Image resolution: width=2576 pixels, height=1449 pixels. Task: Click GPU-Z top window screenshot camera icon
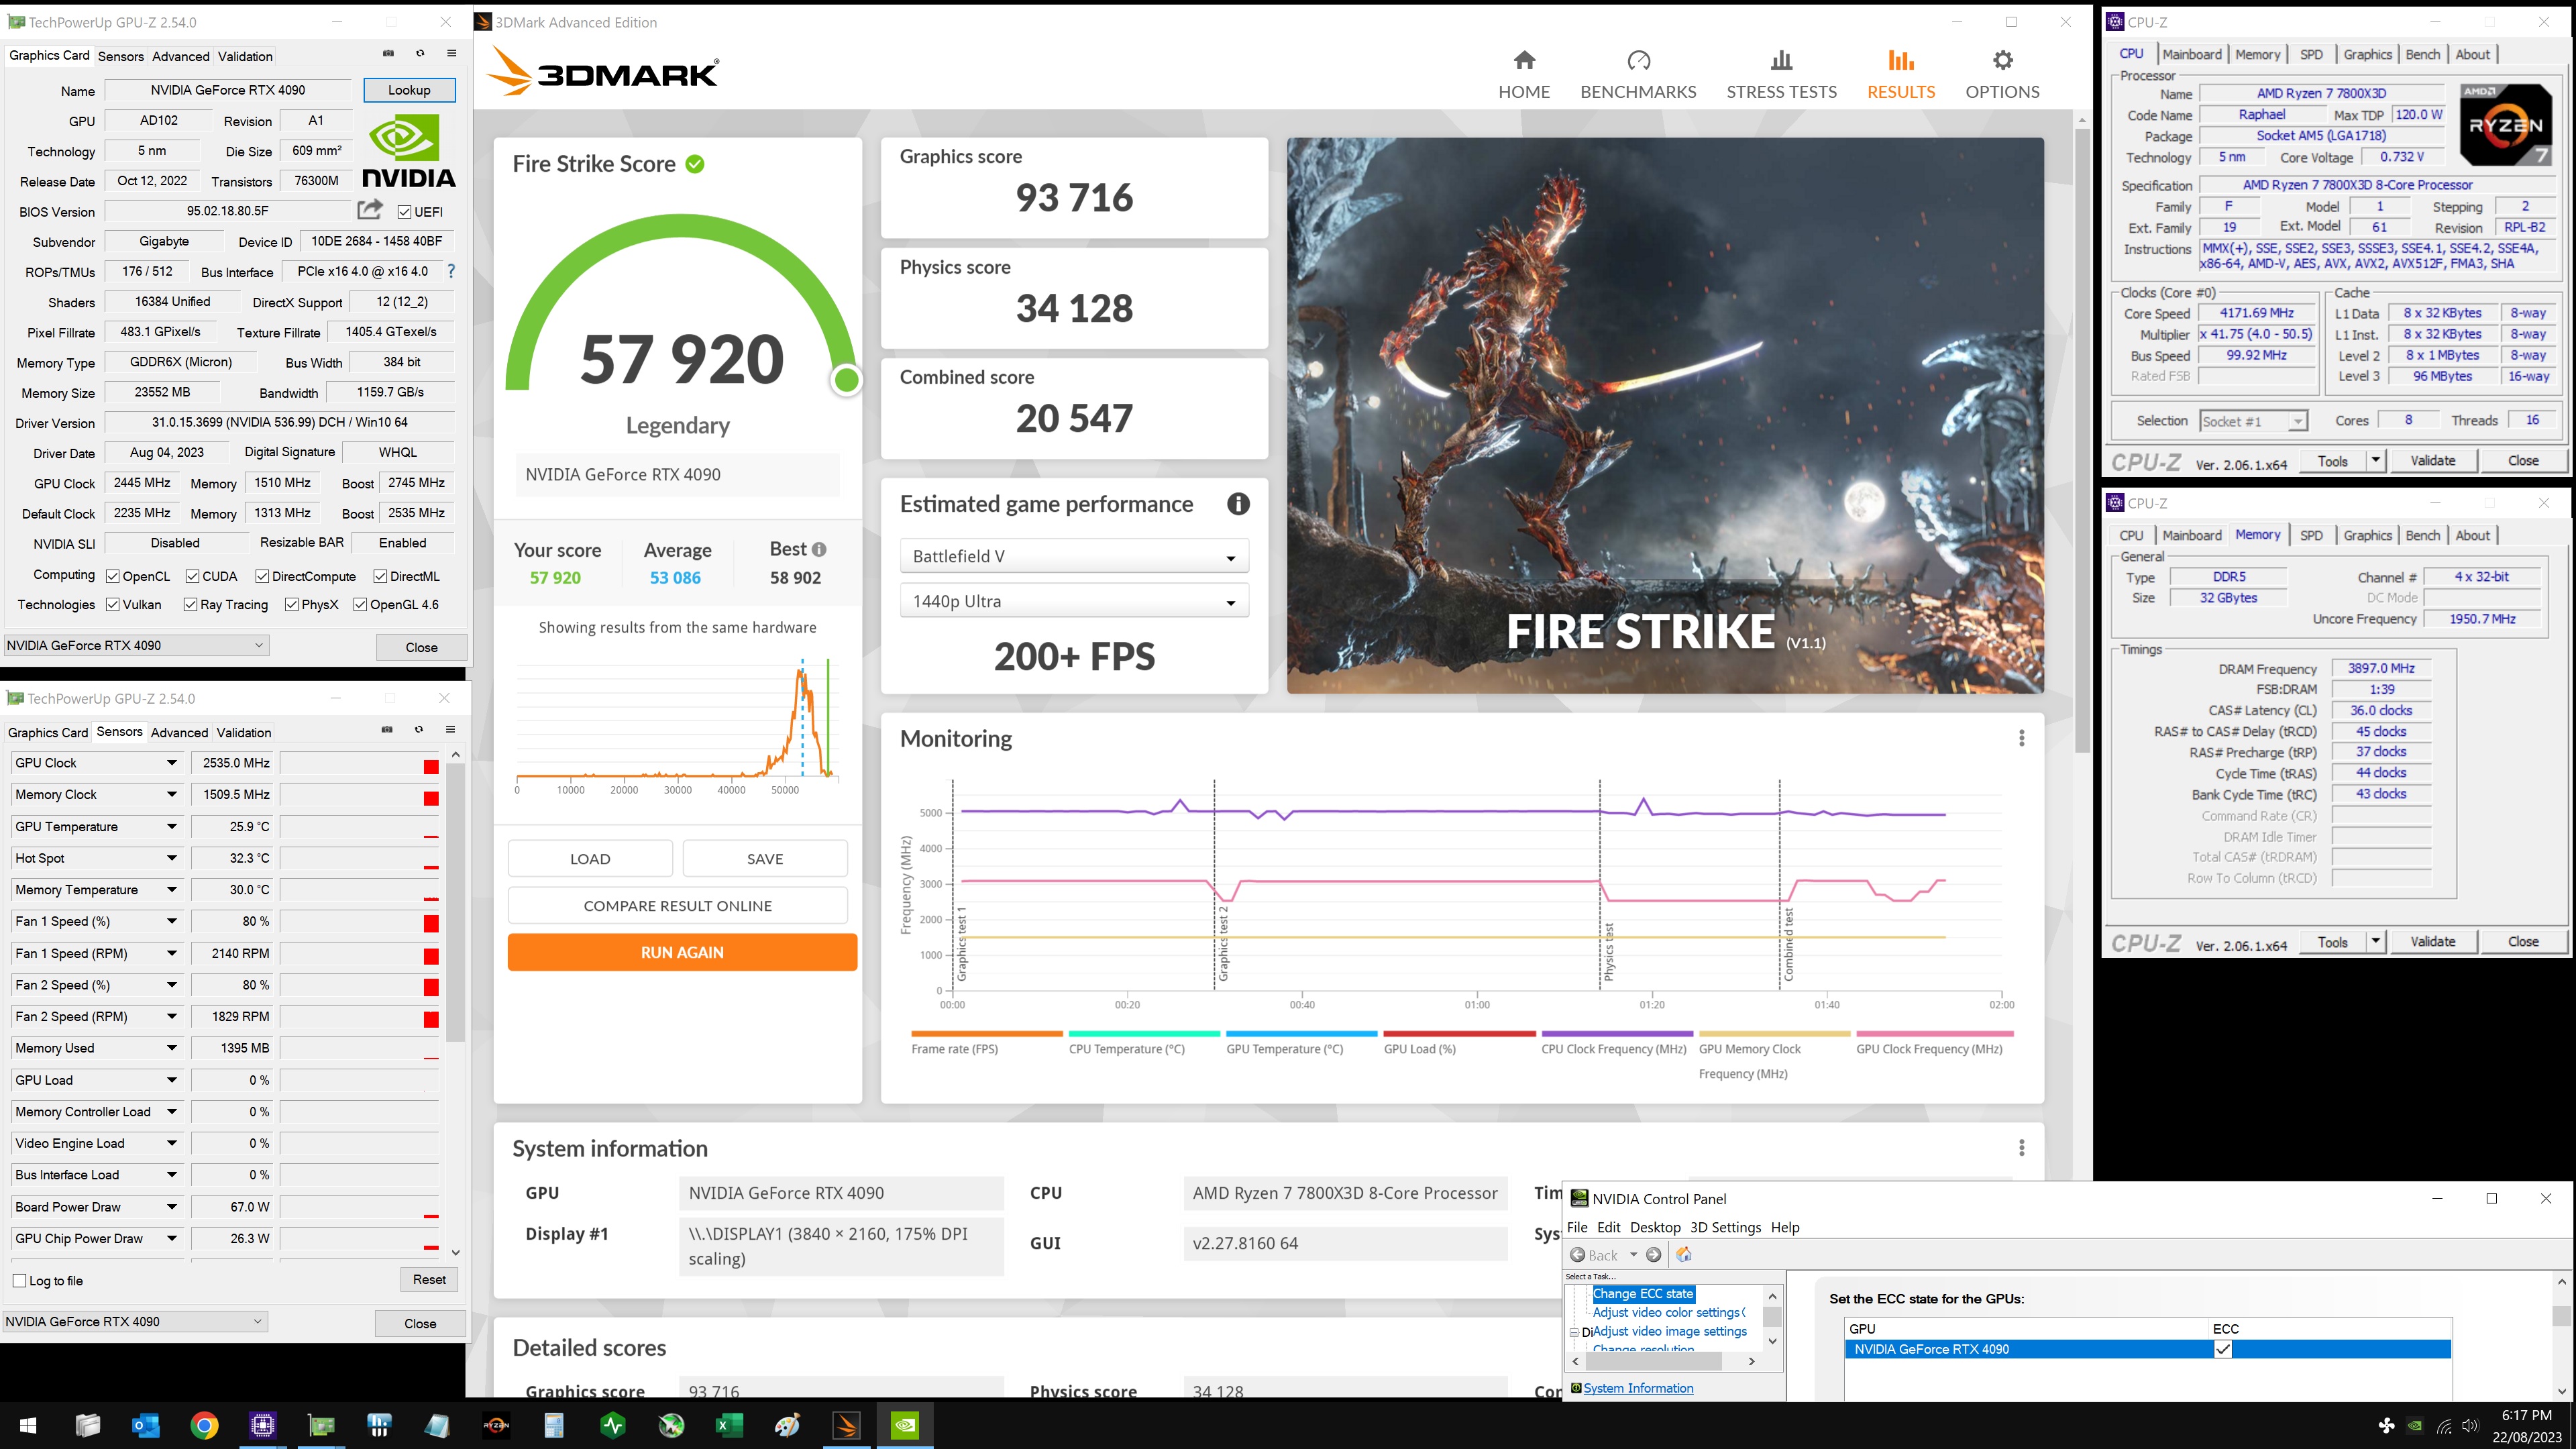[388, 54]
